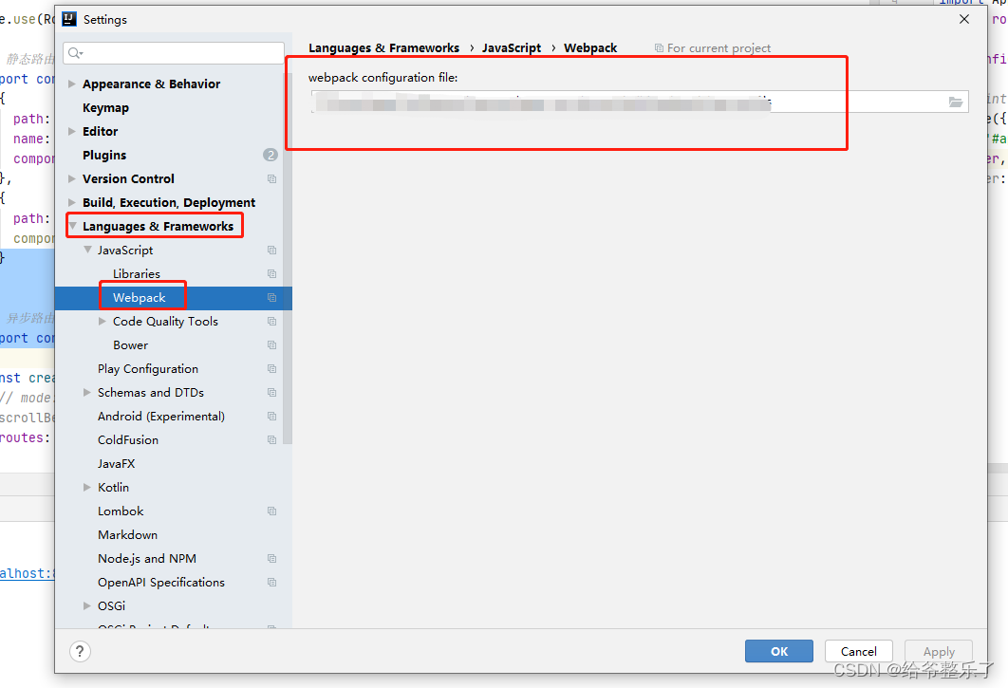Click 'webpack configuration file:' label

click(383, 78)
